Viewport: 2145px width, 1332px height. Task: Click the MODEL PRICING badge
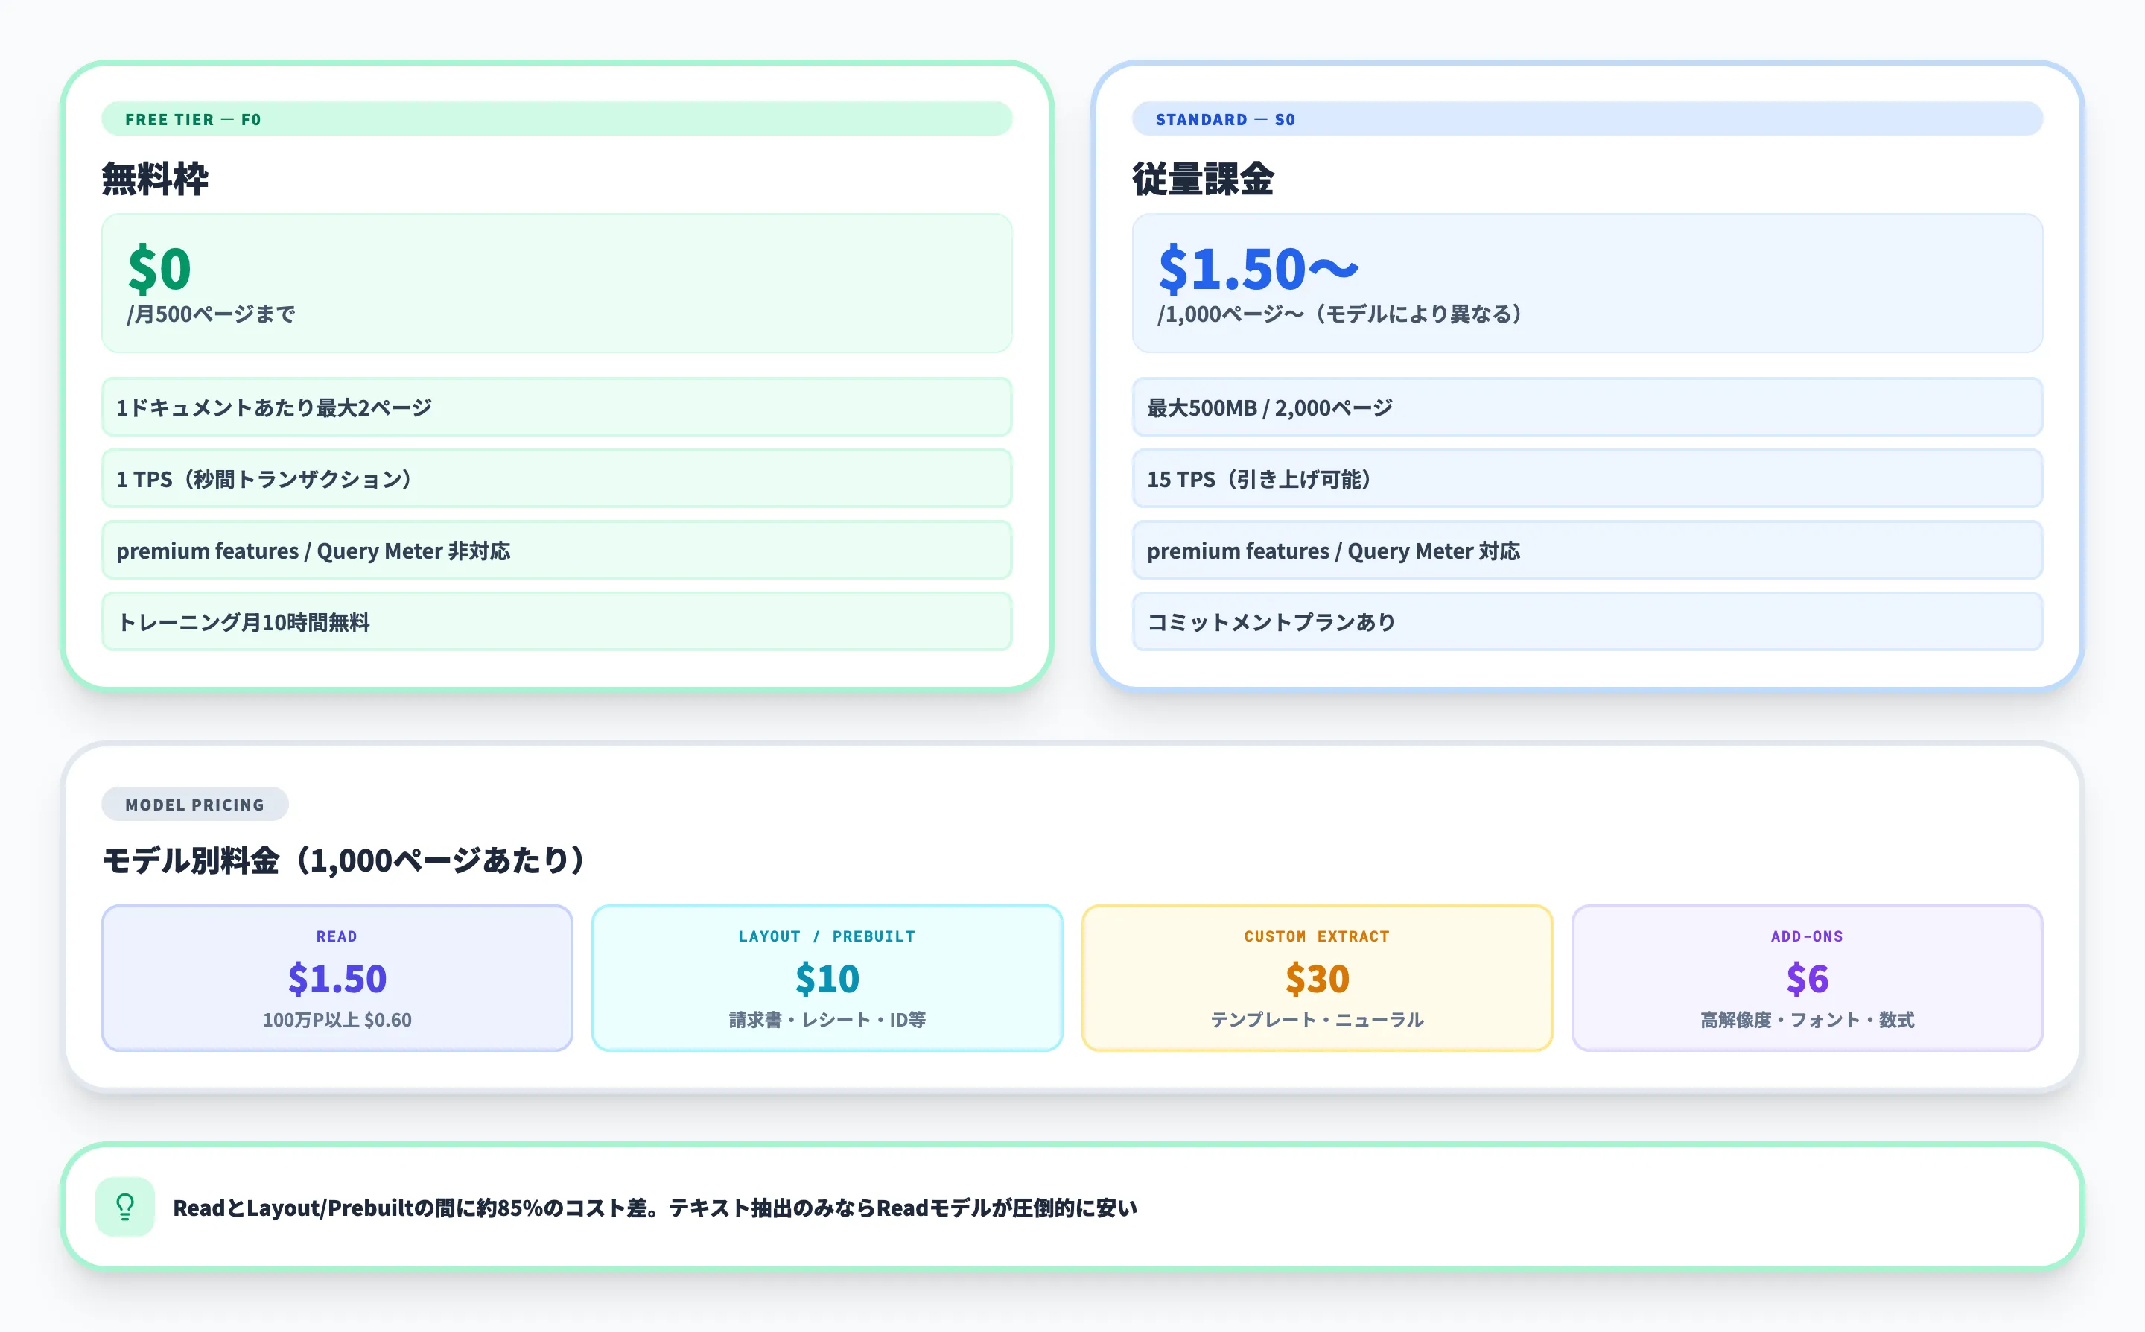pos(194,803)
